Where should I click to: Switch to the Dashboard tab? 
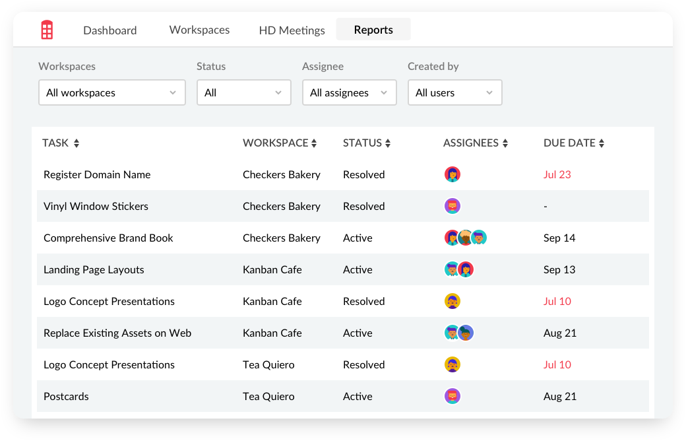(x=110, y=30)
